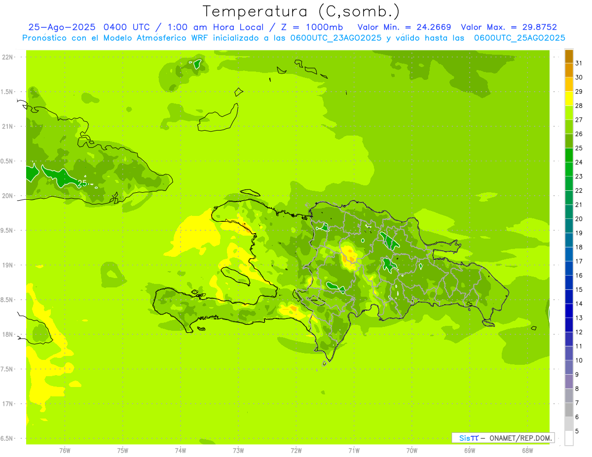Click the "0400 UTC" time text
Image resolution: width=592 pixels, height=457 pixels.
coord(127,27)
